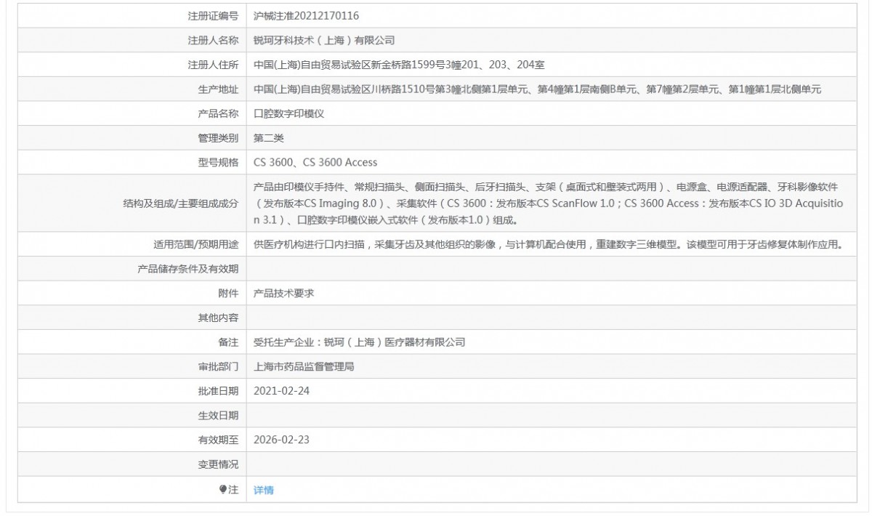This screenshot has width=872, height=516.
Task: Click the 型号规格 label
Action: tap(218, 163)
